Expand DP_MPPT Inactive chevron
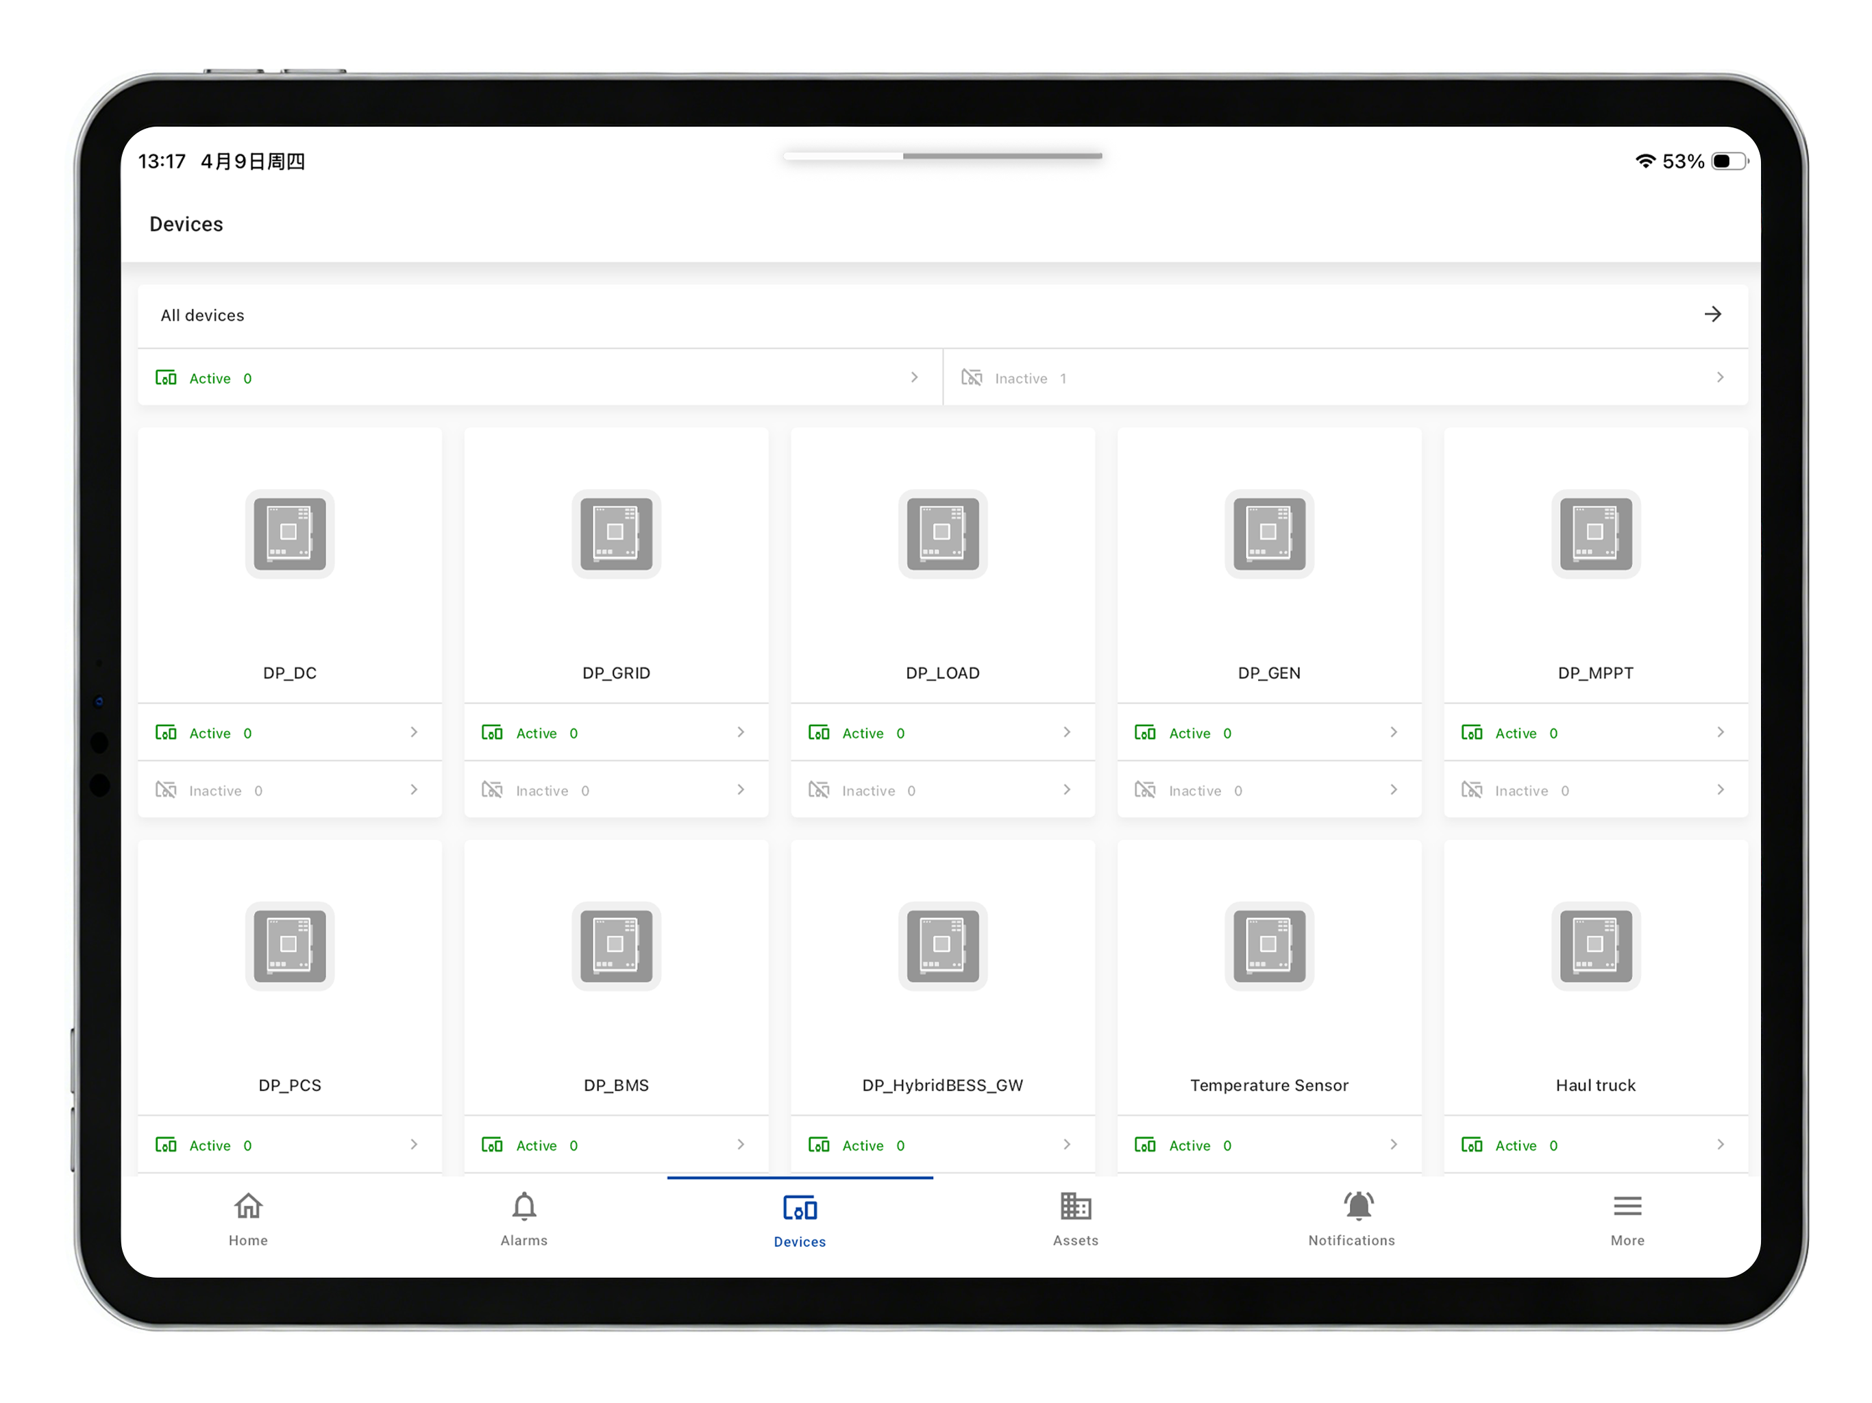This screenshot has width=1872, height=1403. point(1720,789)
